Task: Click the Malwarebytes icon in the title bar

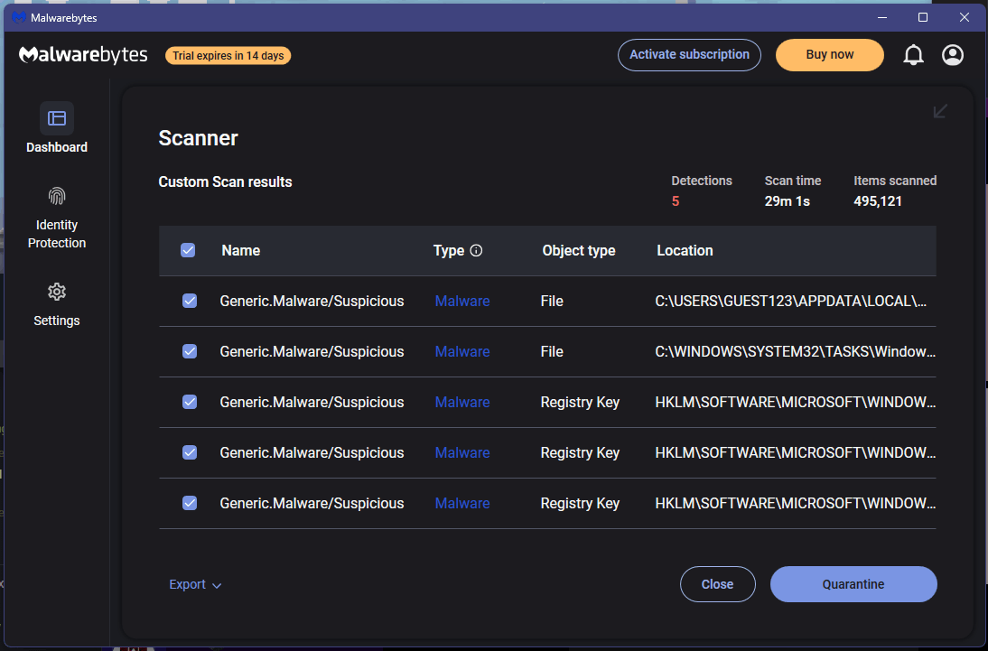Action: tap(19, 18)
